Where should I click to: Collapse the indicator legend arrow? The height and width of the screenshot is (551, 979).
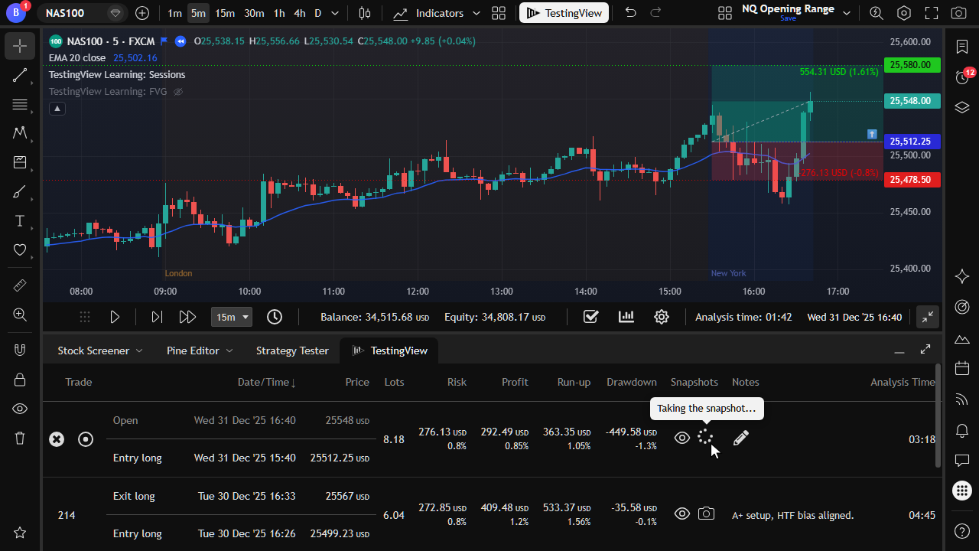tap(57, 109)
